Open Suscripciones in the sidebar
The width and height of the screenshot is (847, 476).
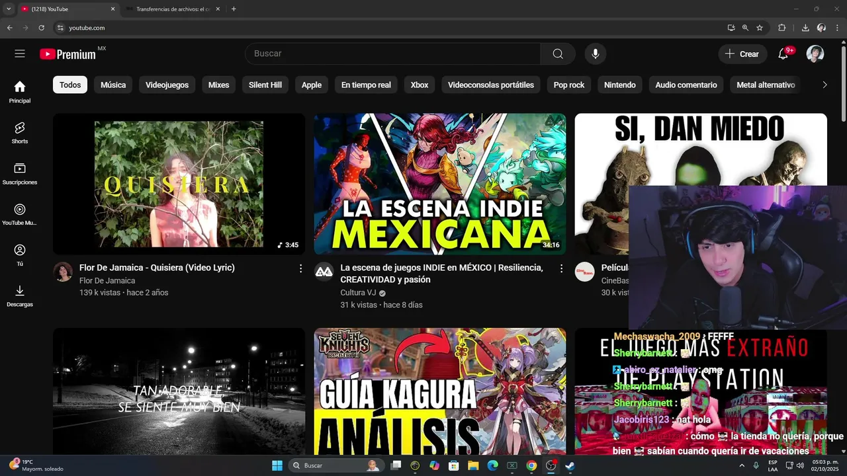pos(20,174)
